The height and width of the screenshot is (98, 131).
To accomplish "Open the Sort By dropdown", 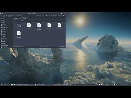I will pyautogui.click(x=19, y=16).
